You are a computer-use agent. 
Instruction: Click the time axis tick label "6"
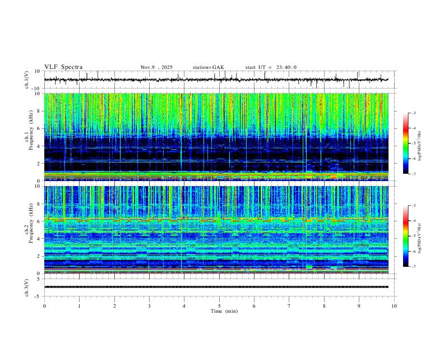point(254,306)
